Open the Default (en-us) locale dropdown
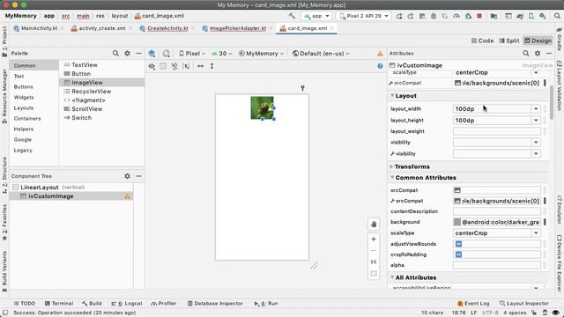The image size is (564, 317). [321, 54]
